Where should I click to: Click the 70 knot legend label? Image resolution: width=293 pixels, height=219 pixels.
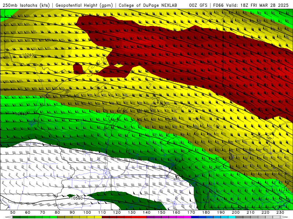[42, 212]
